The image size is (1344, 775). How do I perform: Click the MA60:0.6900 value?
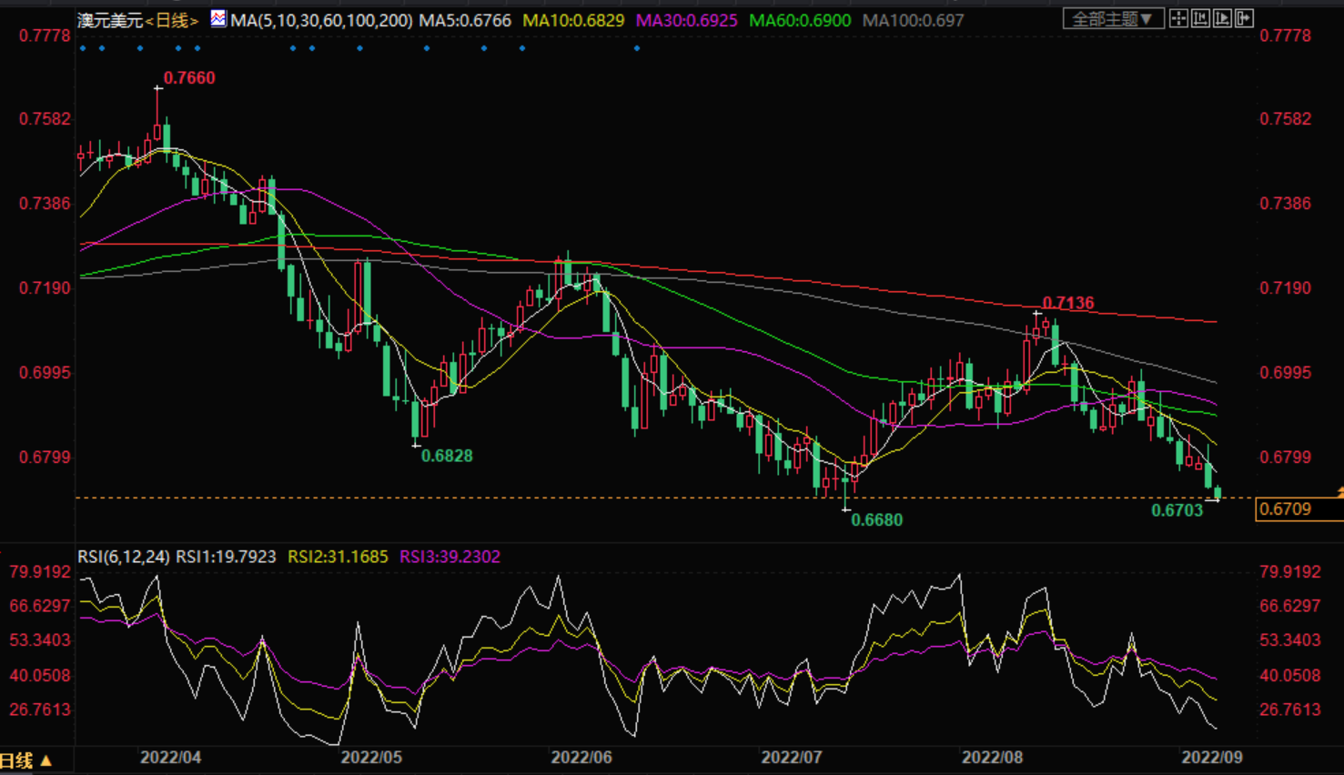(x=800, y=20)
